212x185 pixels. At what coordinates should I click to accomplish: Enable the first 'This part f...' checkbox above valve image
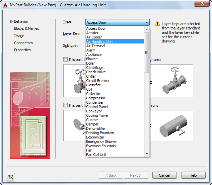[x=65, y=60]
